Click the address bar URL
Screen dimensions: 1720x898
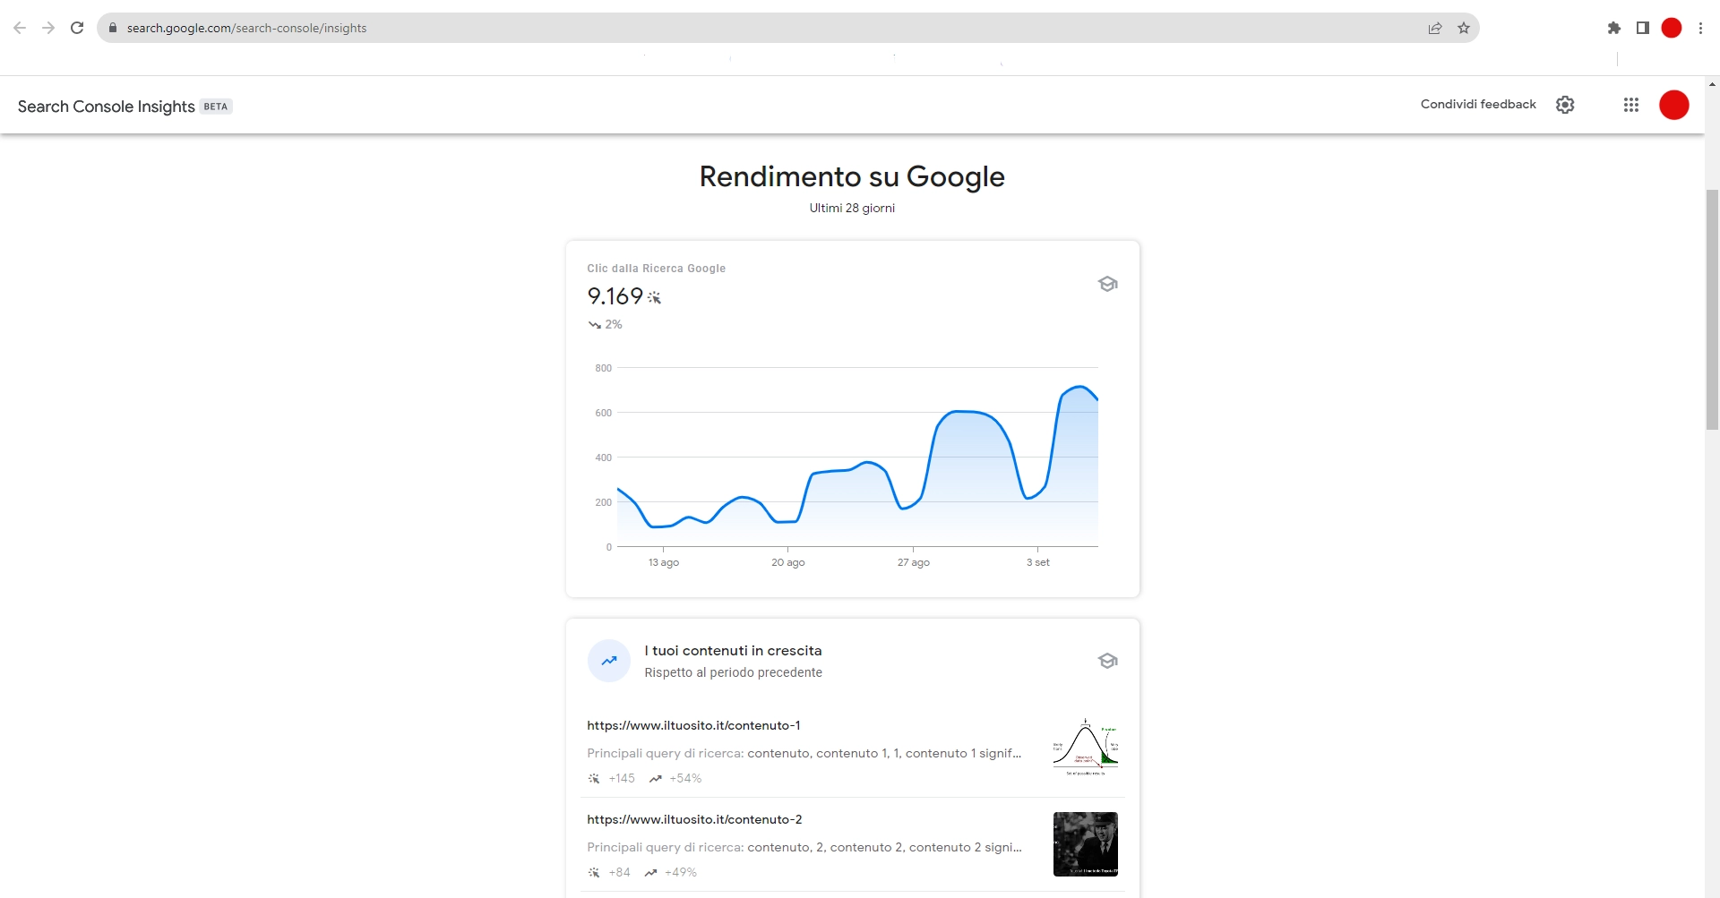point(246,28)
